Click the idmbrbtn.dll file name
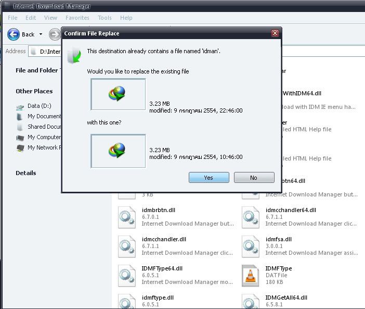The width and height of the screenshot is (365, 309). [x=159, y=210]
